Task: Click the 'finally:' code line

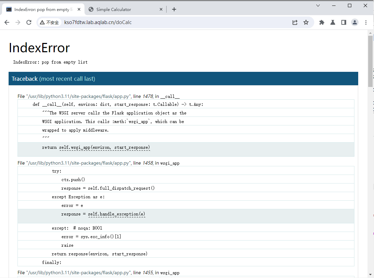Action: [186, 262]
